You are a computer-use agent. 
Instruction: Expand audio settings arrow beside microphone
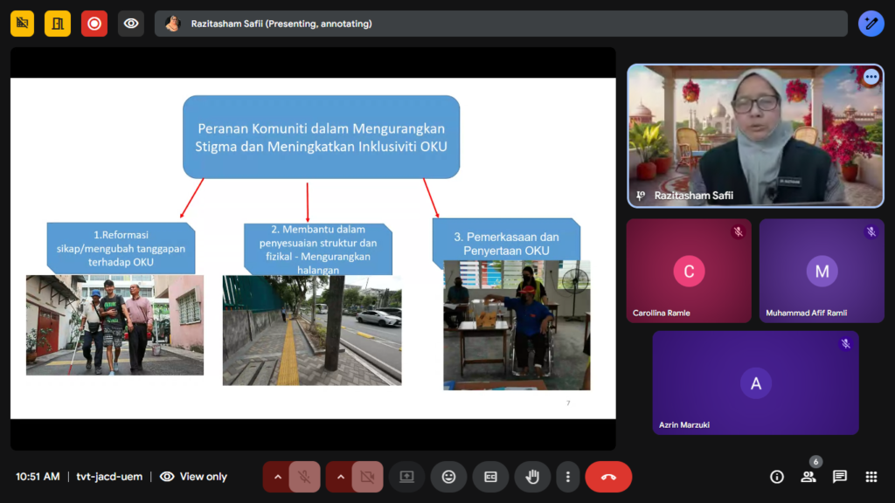[278, 477]
